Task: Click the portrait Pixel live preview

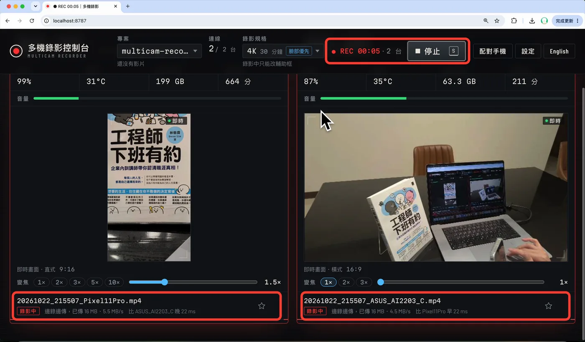Action: 149,187
